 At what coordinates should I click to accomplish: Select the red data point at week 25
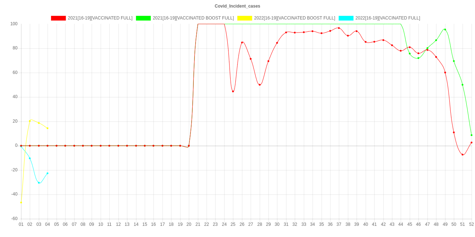coord(233,91)
